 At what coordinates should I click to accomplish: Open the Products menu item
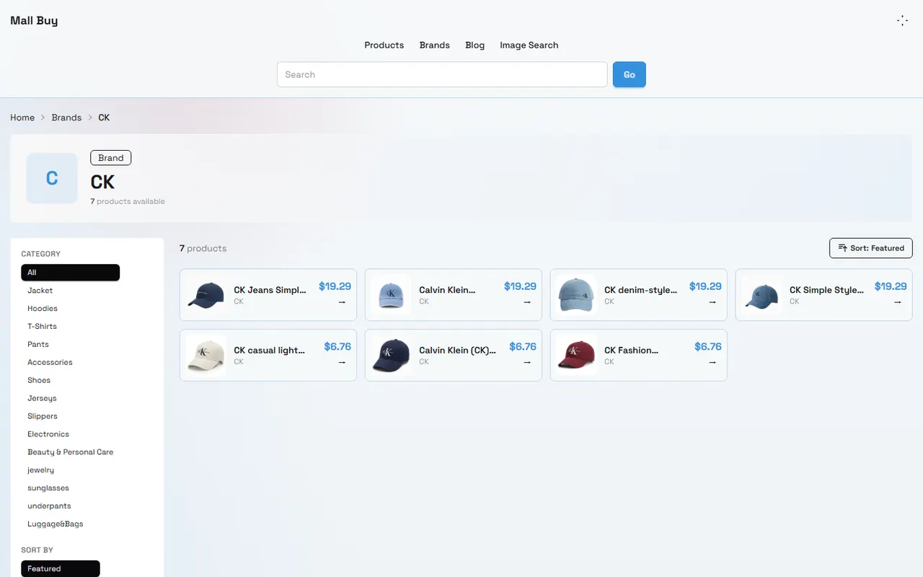[384, 45]
